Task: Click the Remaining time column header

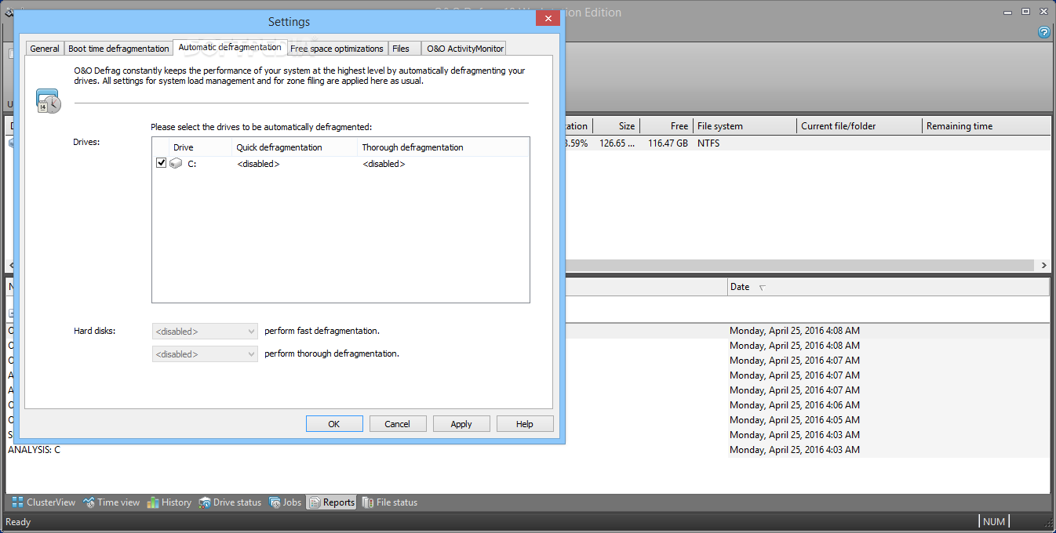Action: (x=986, y=126)
